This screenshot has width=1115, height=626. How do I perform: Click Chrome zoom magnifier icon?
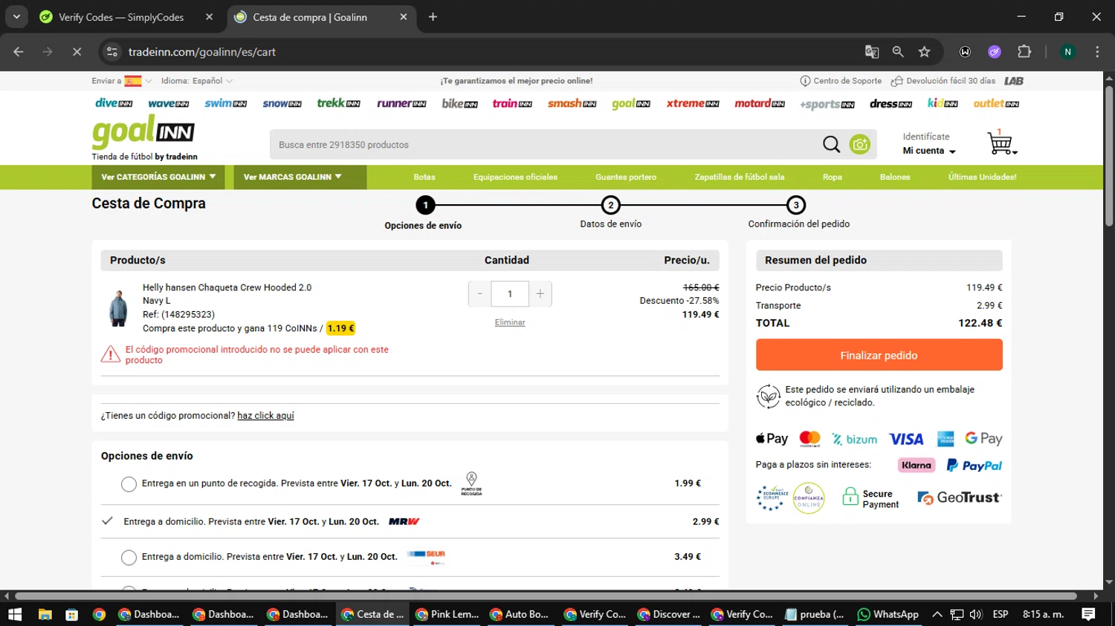898,52
